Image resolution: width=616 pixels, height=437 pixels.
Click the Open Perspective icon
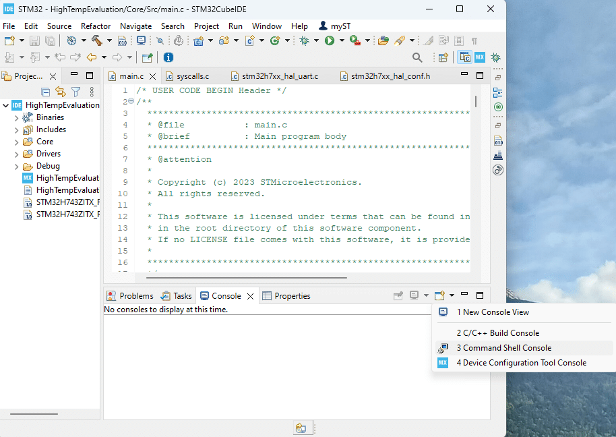click(443, 57)
